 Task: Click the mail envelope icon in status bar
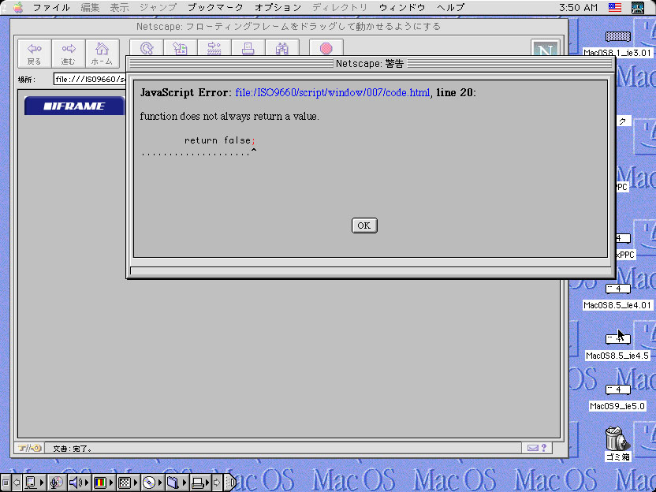click(x=532, y=448)
